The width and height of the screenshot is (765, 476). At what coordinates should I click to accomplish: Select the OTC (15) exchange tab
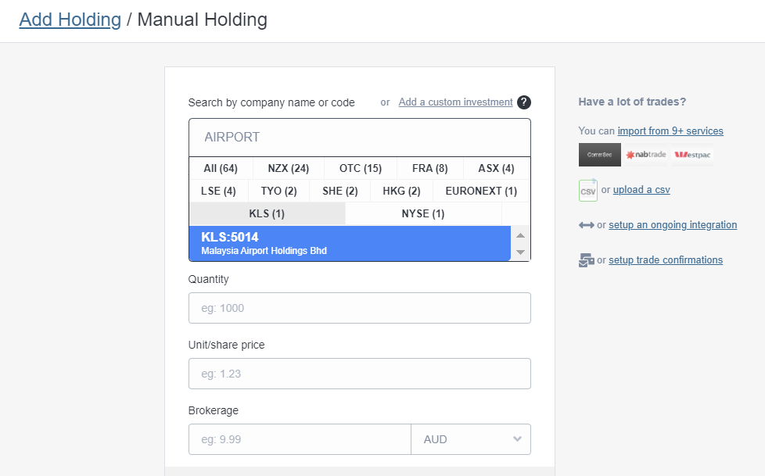(361, 168)
